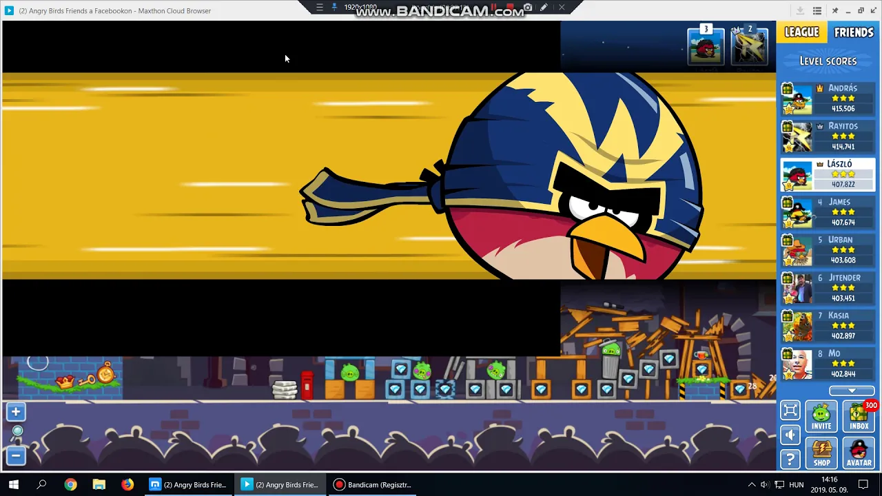
Task: Open the Maxthon downloads icon
Action: tap(800, 10)
